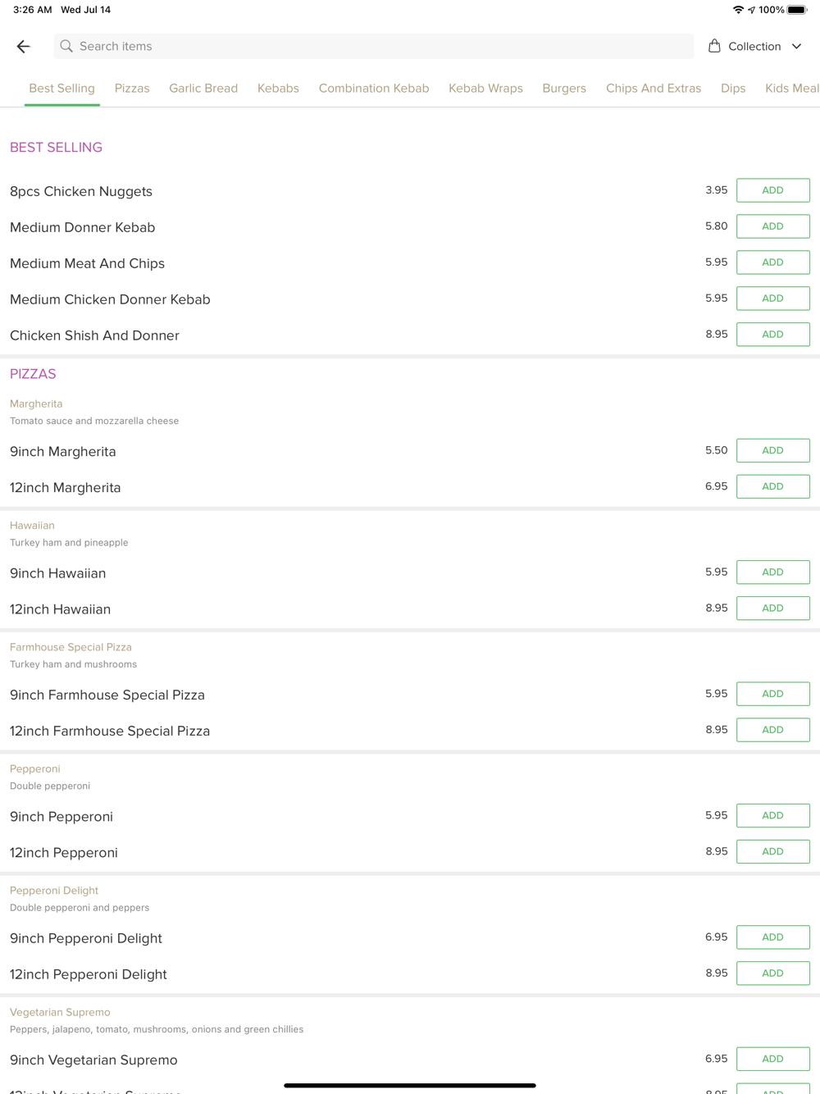Tap the Wi-Fi status icon
The height and width of the screenshot is (1094, 820).
point(738,10)
